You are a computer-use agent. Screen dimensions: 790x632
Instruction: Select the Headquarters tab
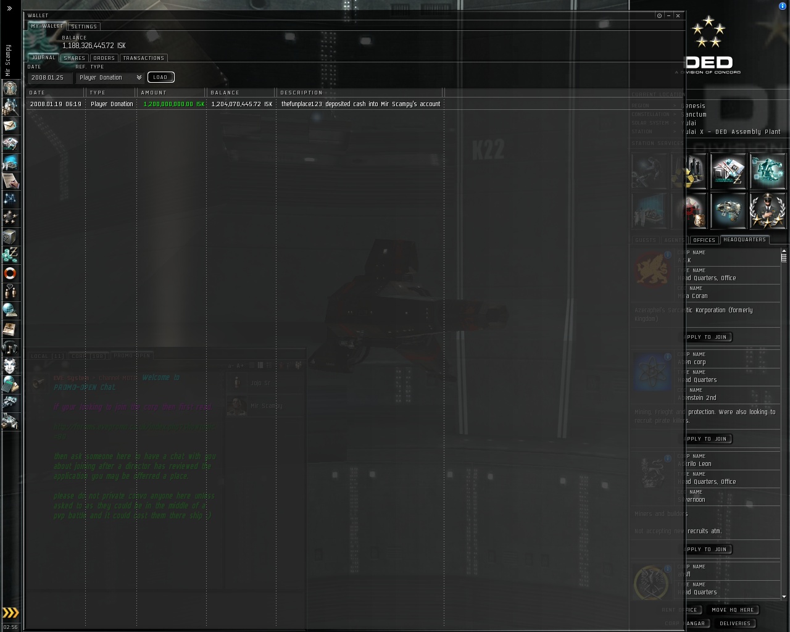pyautogui.click(x=744, y=239)
